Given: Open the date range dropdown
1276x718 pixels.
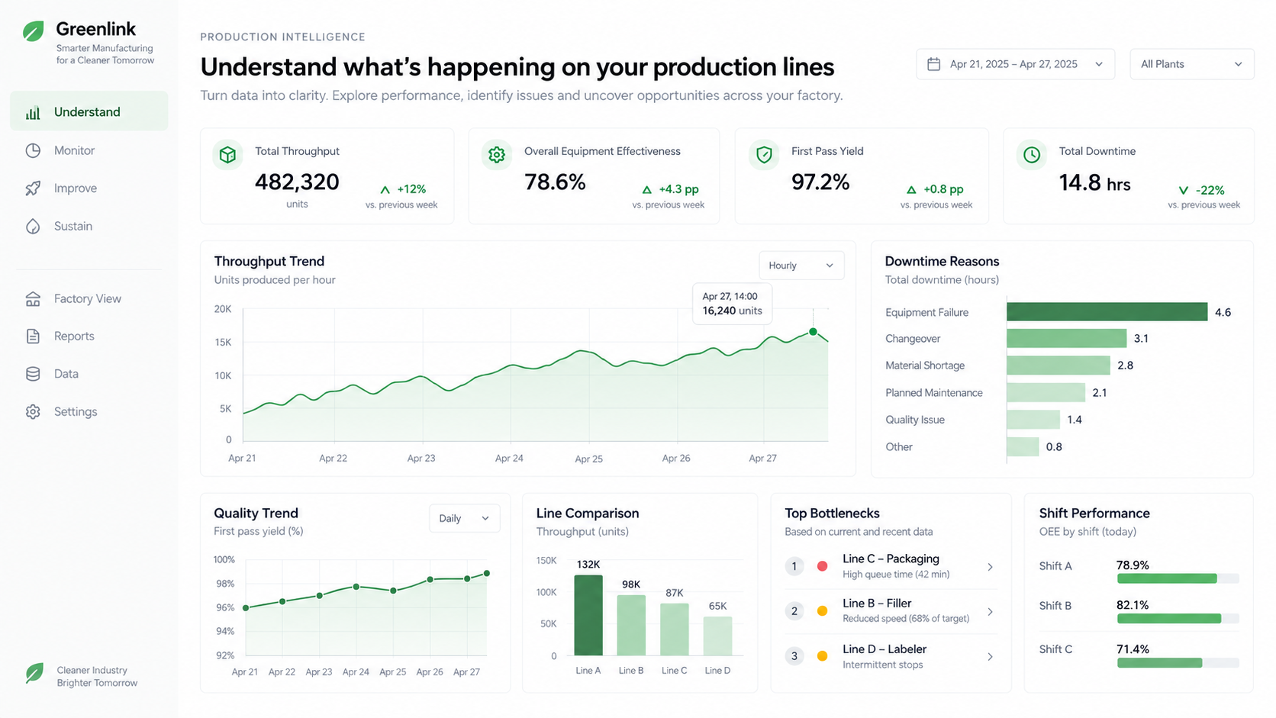Looking at the screenshot, I should tap(1015, 64).
